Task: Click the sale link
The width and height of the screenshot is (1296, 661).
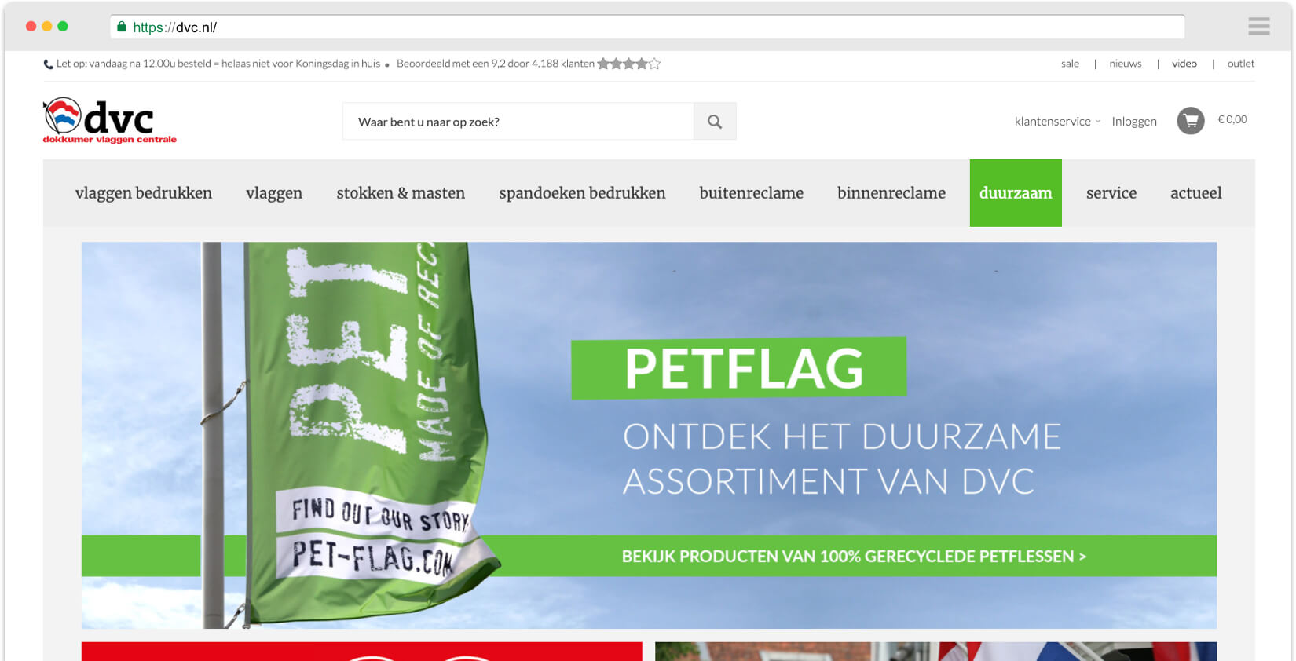Action: (x=1070, y=64)
